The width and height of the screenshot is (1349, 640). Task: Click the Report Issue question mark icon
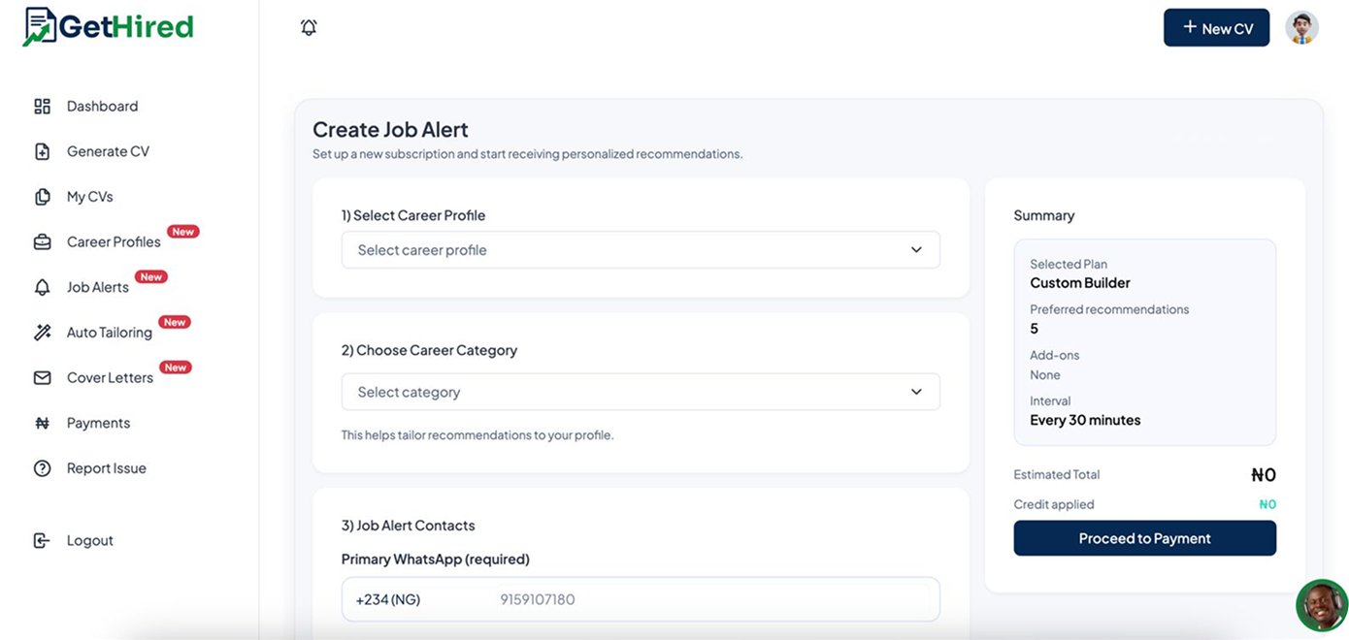pyautogui.click(x=43, y=467)
